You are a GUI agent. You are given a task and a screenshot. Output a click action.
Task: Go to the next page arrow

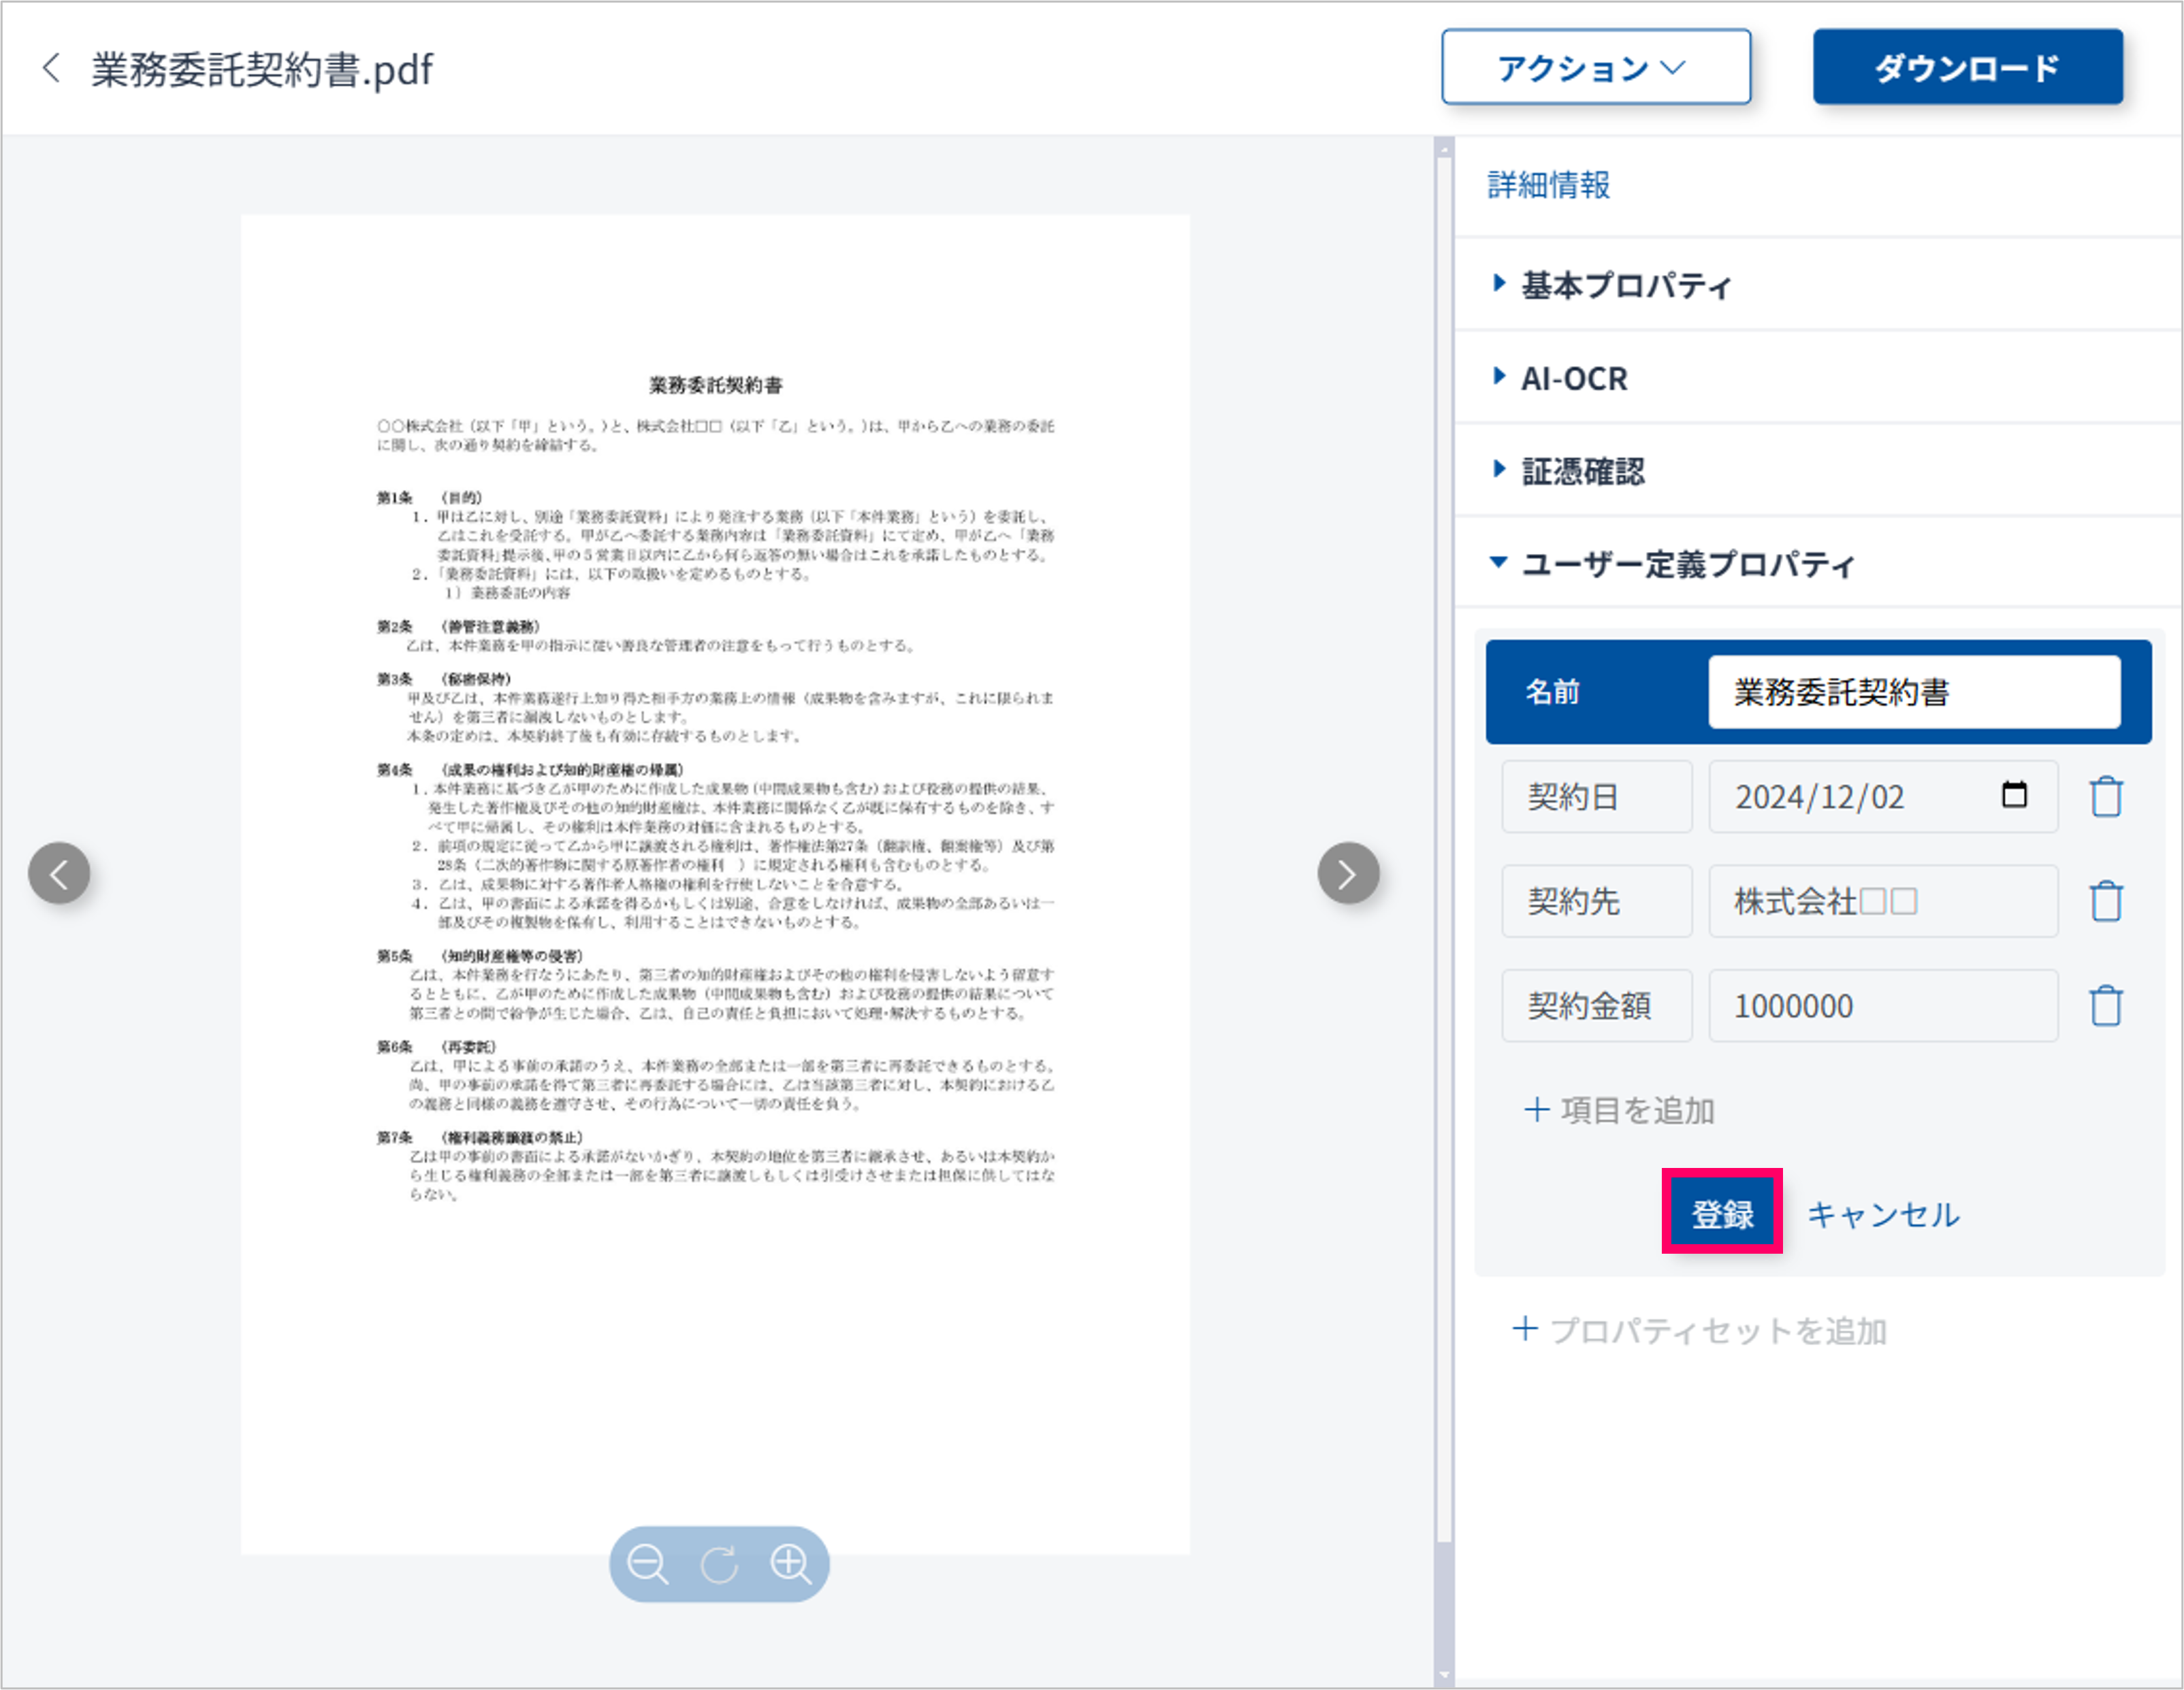click(x=1347, y=873)
